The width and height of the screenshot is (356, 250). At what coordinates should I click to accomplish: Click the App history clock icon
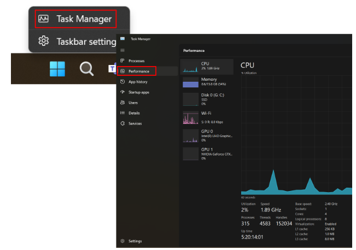click(122, 81)
